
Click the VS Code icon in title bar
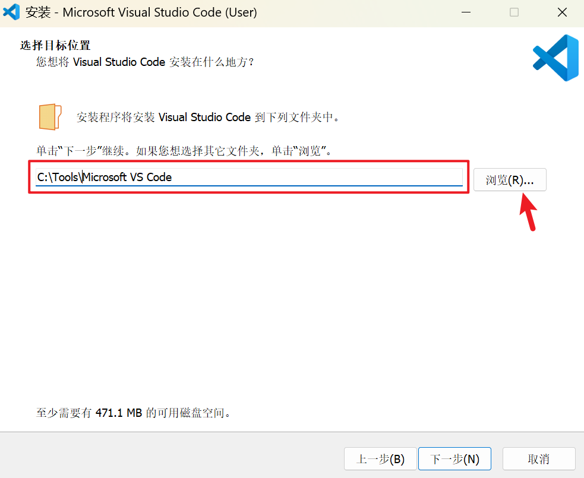[11, 12]
